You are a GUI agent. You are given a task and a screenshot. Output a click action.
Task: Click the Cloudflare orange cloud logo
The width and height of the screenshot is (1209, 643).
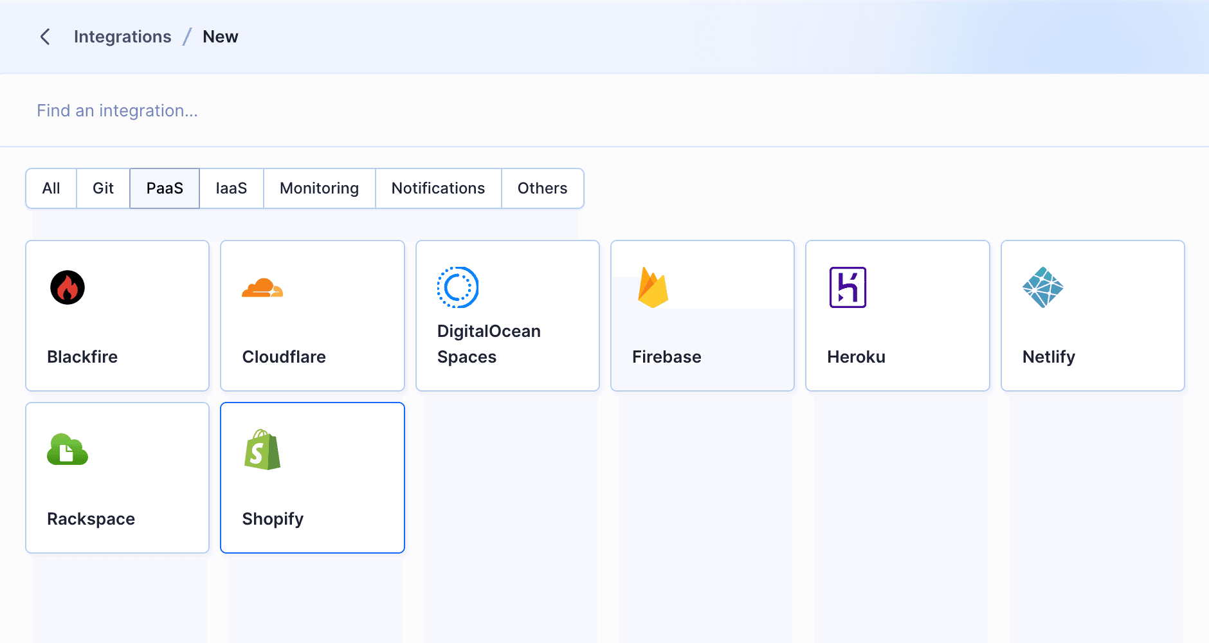coord(262,287)
